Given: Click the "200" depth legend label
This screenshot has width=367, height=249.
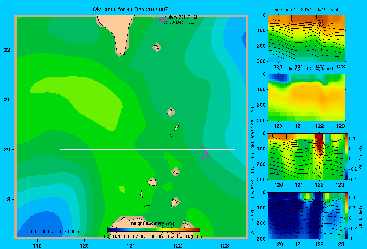Looking at the screenshot, I should [32, 231].
